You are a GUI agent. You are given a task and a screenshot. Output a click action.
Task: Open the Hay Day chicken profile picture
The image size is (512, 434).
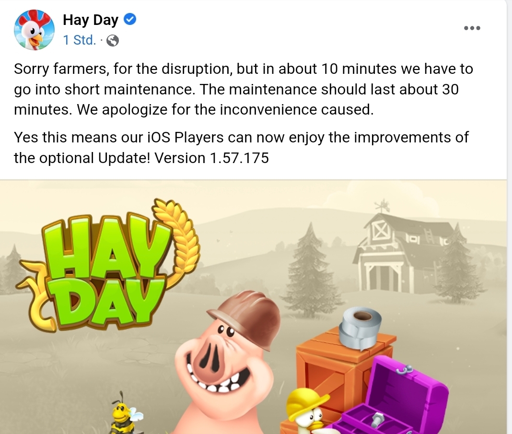(35, 30)
